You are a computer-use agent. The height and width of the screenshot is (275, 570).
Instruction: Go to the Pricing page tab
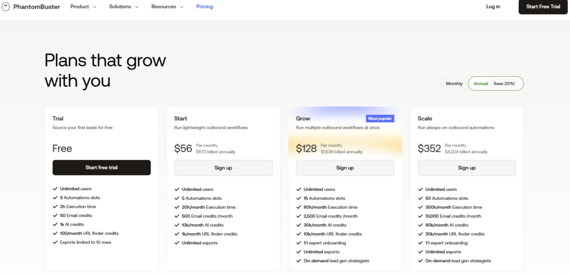coord(204,7)
